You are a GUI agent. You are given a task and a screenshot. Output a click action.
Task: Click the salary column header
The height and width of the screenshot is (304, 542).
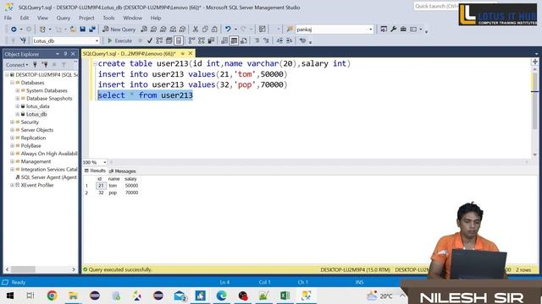coord(130,179)
